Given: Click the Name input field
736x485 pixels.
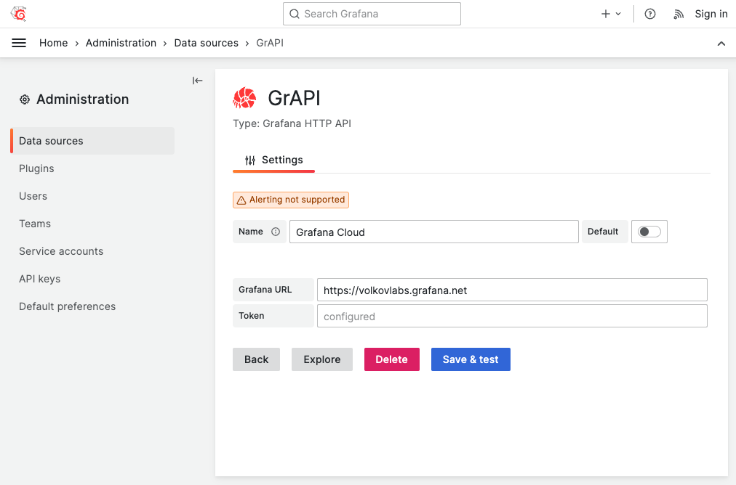Looking at the screenshot, I should (x=433, y=232).
